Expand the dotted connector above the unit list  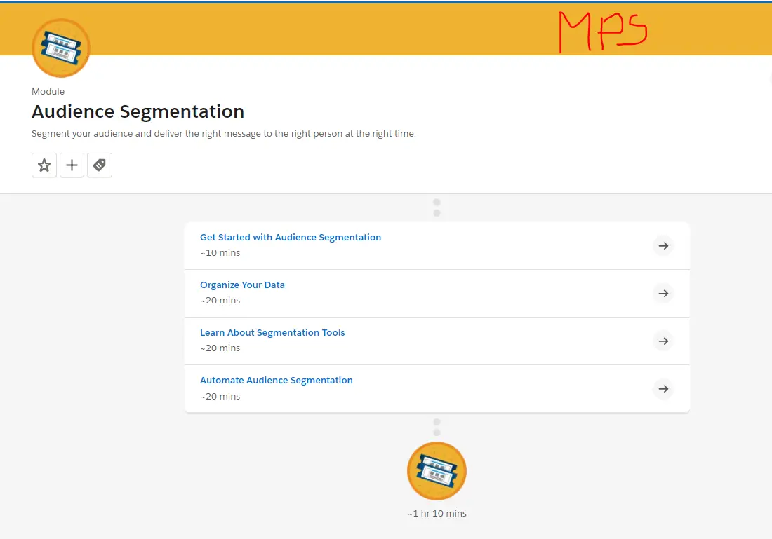coord(437,207)
